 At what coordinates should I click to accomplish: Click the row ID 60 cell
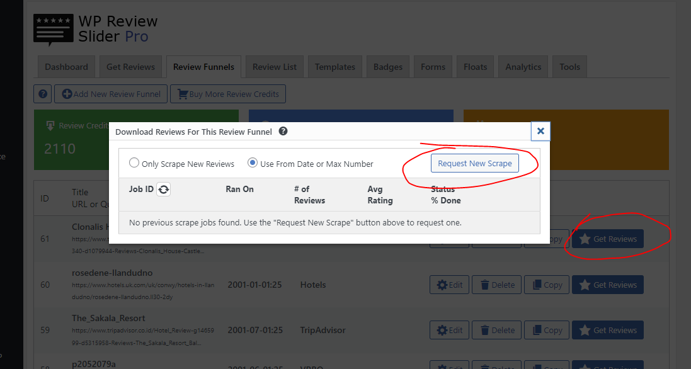pyautogui.click(x=45, y=285)
